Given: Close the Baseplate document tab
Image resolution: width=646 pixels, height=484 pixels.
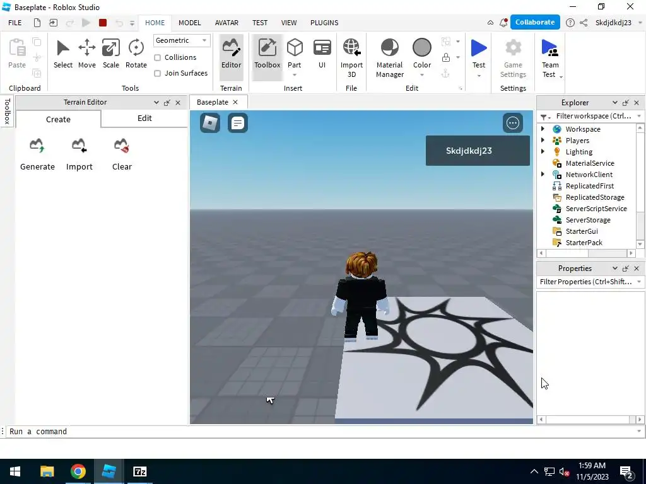Looking at the screenshot, I should 235,102.
